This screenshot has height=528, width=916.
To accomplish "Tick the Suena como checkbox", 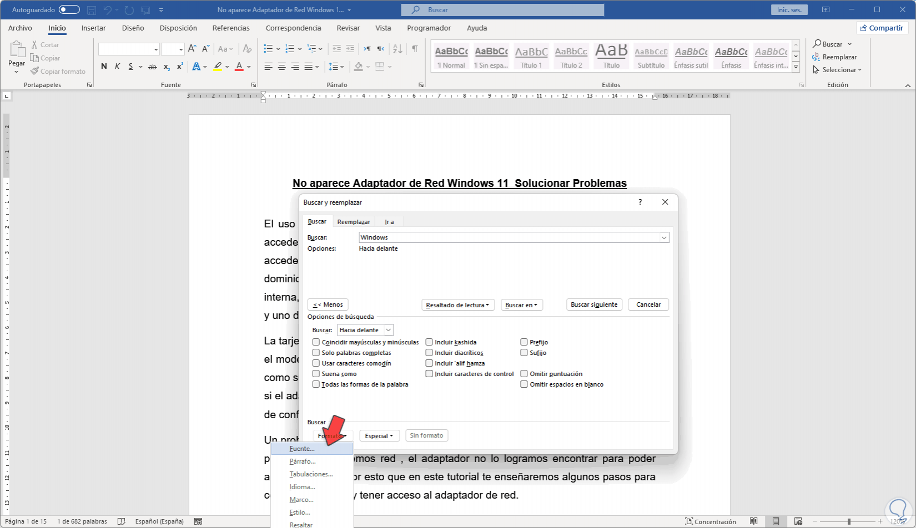I will pyautogui.click(x=316, y=374).
